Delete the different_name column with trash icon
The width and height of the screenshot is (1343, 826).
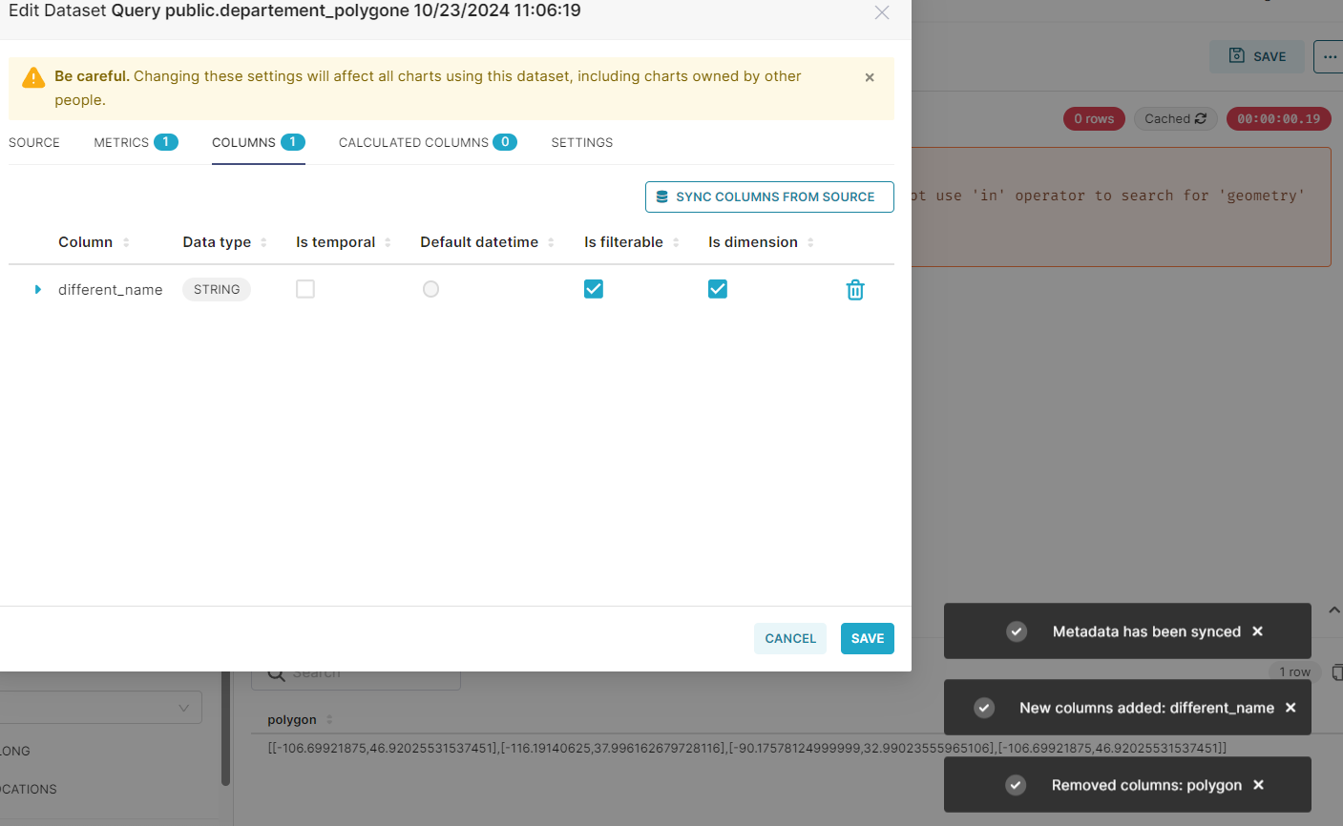(855, 290)
